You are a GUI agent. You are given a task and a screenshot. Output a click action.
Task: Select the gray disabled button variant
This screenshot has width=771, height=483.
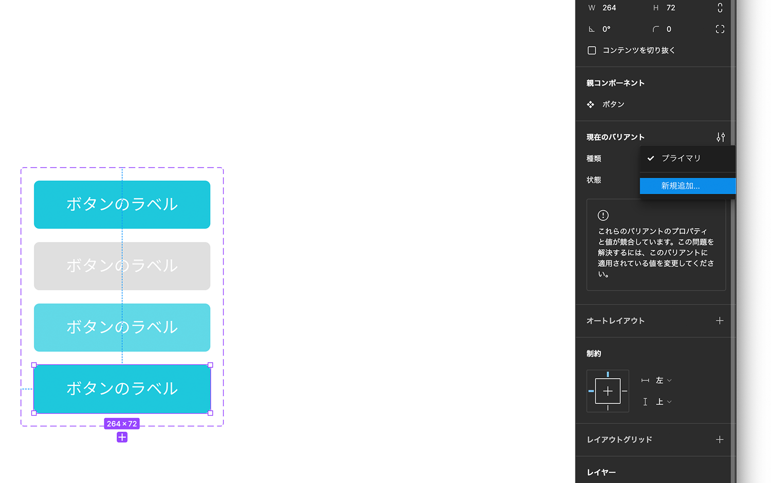tap(122, 266)
